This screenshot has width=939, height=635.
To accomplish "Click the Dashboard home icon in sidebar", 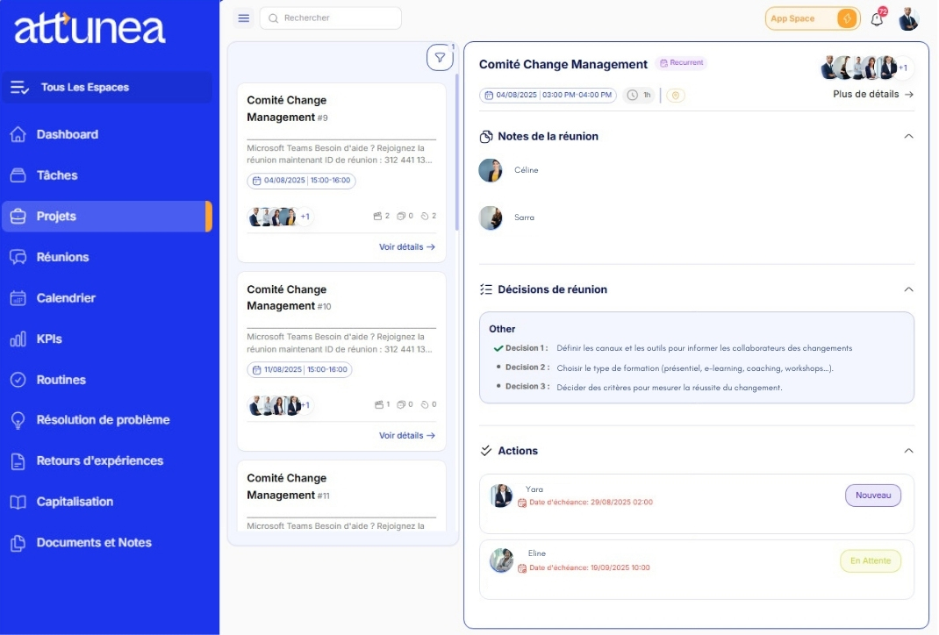I will (18, 134).
